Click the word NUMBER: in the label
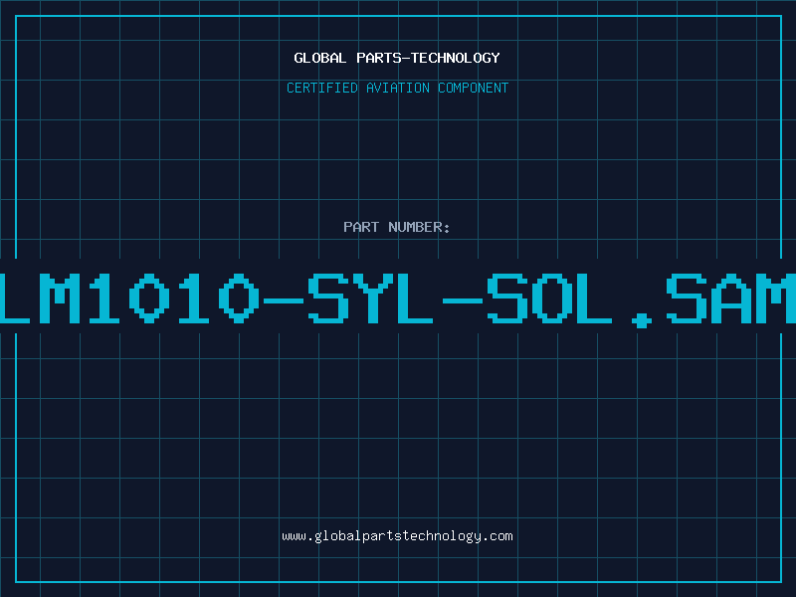This screenshot has height=597, width=796. 419,227
